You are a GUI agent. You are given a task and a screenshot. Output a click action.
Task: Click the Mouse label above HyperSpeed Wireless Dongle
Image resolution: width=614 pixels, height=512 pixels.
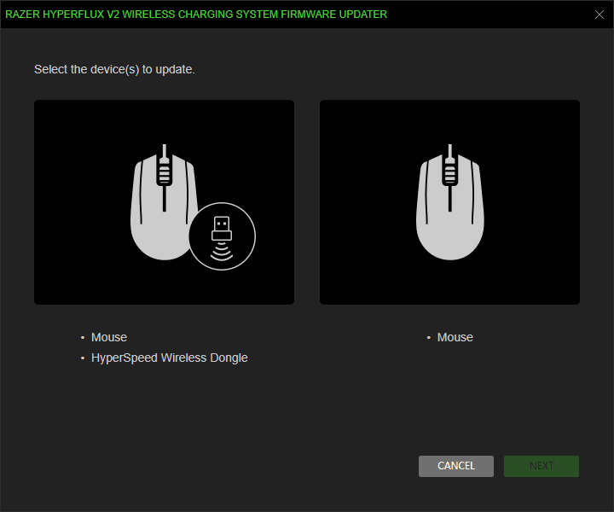109,337
